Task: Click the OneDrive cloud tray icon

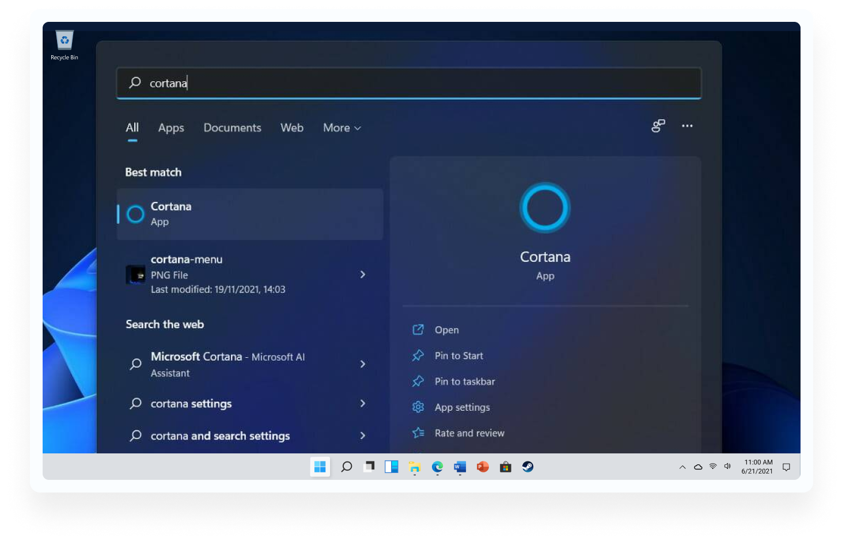Action: click(x=698, y=467)
